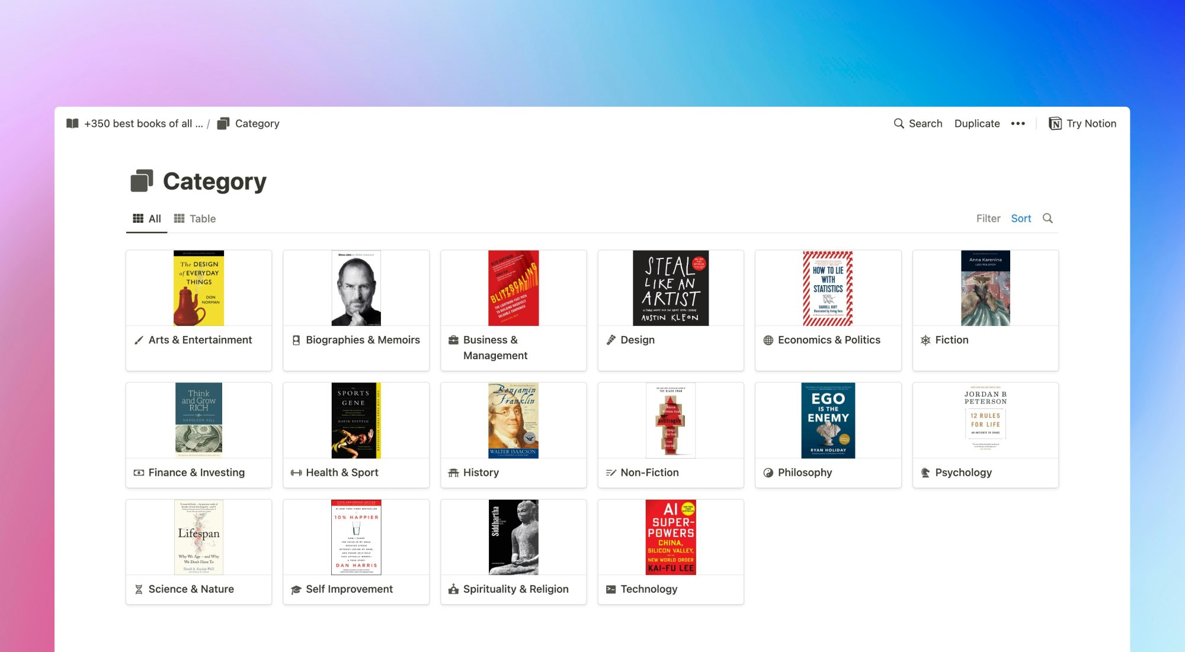This screenshot has width=1185, height=652.
Task: Click the paint icon beside Design
Action: click(x=611, y=340)
